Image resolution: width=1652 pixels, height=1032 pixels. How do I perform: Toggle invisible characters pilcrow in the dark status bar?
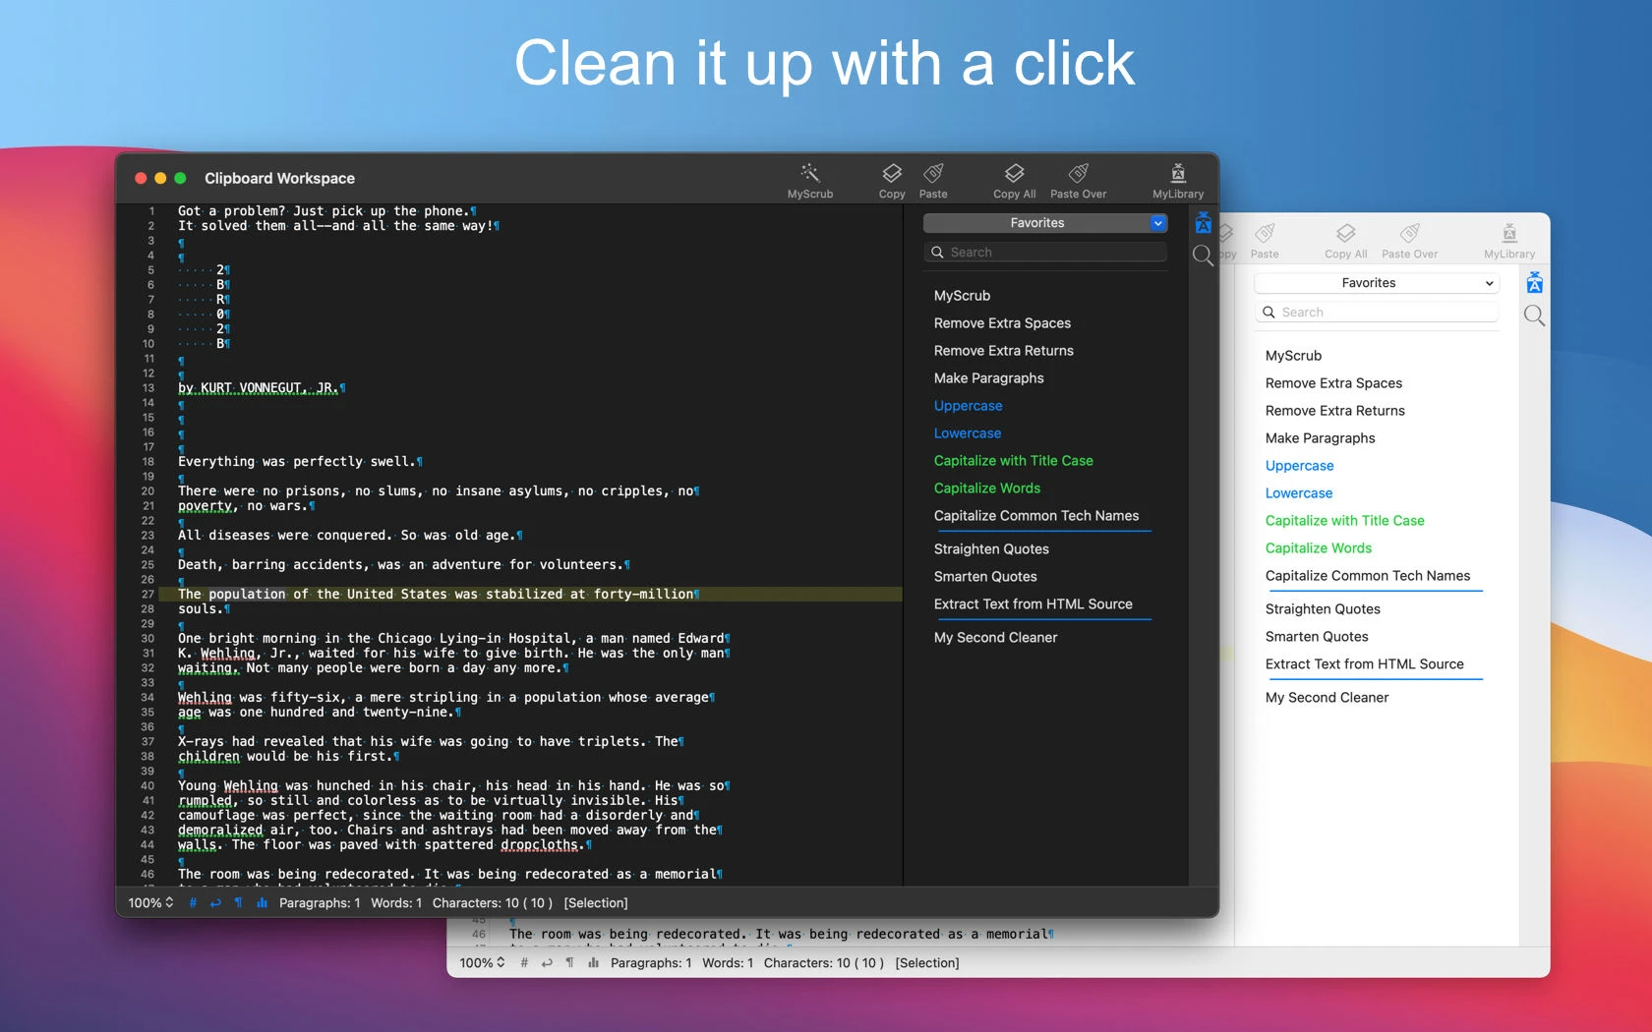click(238, 903)
